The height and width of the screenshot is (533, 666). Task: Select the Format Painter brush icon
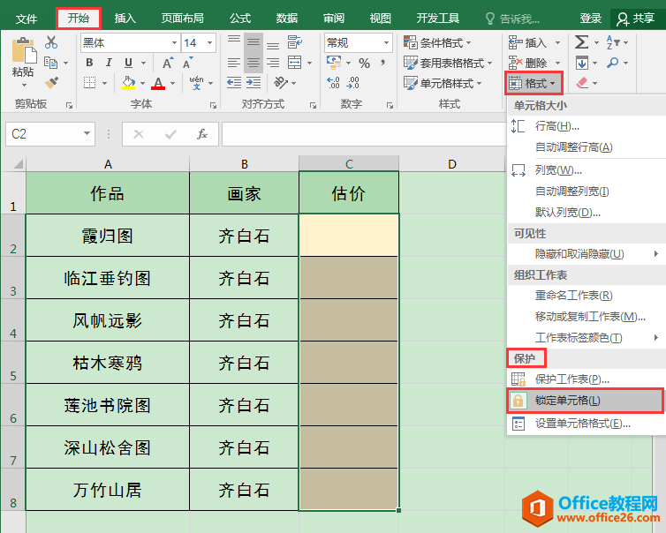tap(50, 82)
